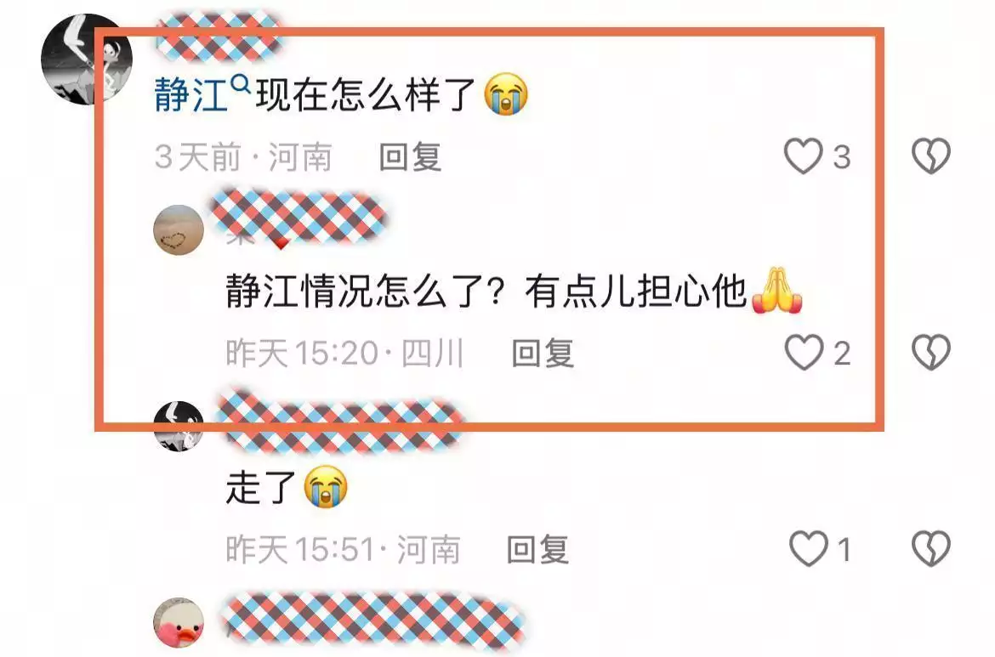
Task: Dislike the 现在怎么样了 comment with broken heart
Action: tap(931, 156)
